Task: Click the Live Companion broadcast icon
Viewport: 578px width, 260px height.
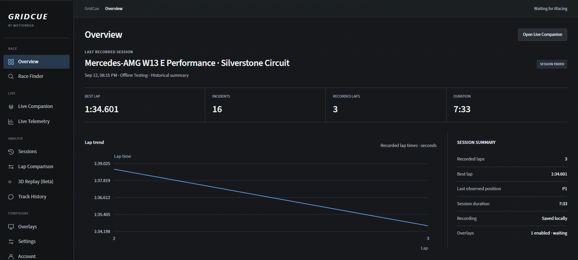Action: coord(11,106)
